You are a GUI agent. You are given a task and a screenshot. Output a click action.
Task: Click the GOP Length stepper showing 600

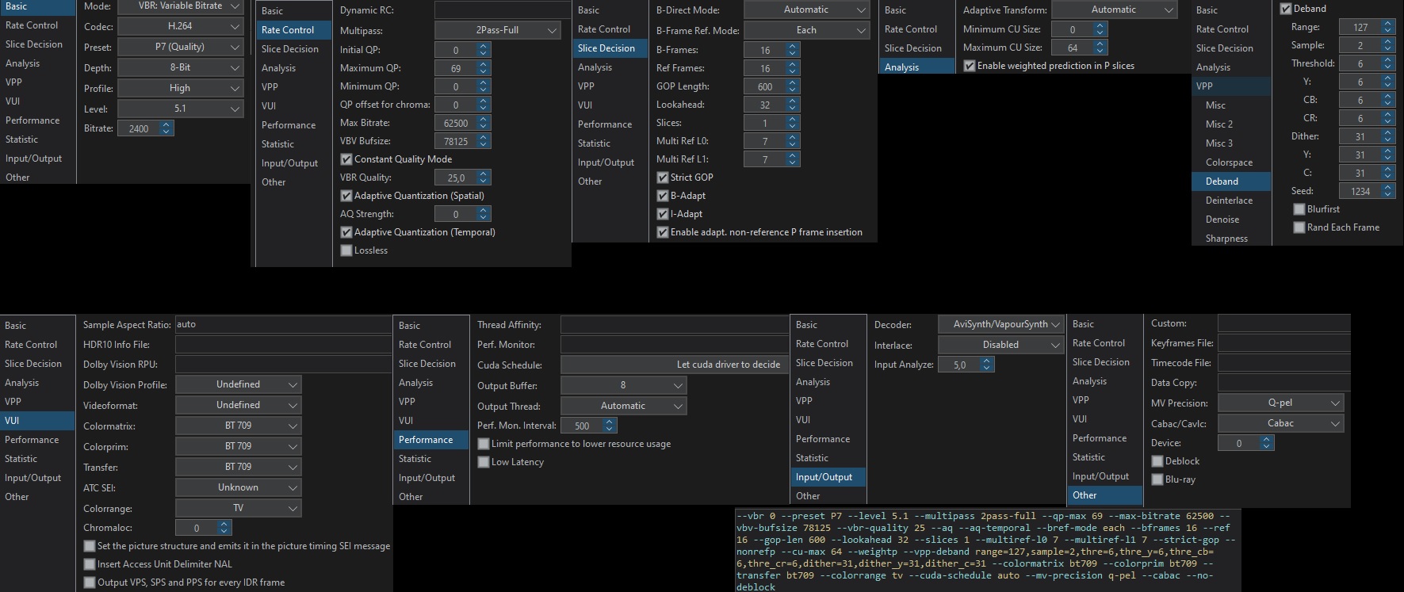click(x=771, y=86)
